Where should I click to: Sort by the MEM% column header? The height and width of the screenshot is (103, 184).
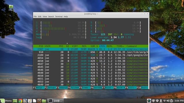(109, 46)
